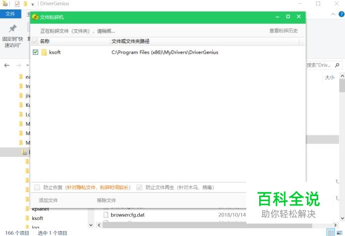The image size is (345, 236).
Task: Click tree pane scroll down arrow
Action: [91, 225]
